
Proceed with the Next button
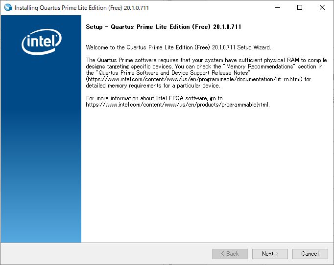tap(270, 254)
